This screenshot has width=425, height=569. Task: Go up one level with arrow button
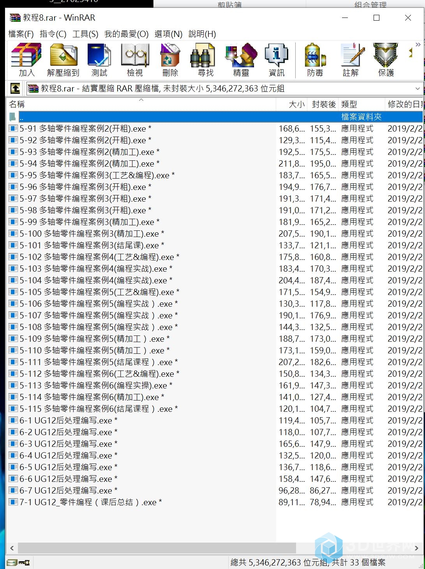(x=15, y=89)
